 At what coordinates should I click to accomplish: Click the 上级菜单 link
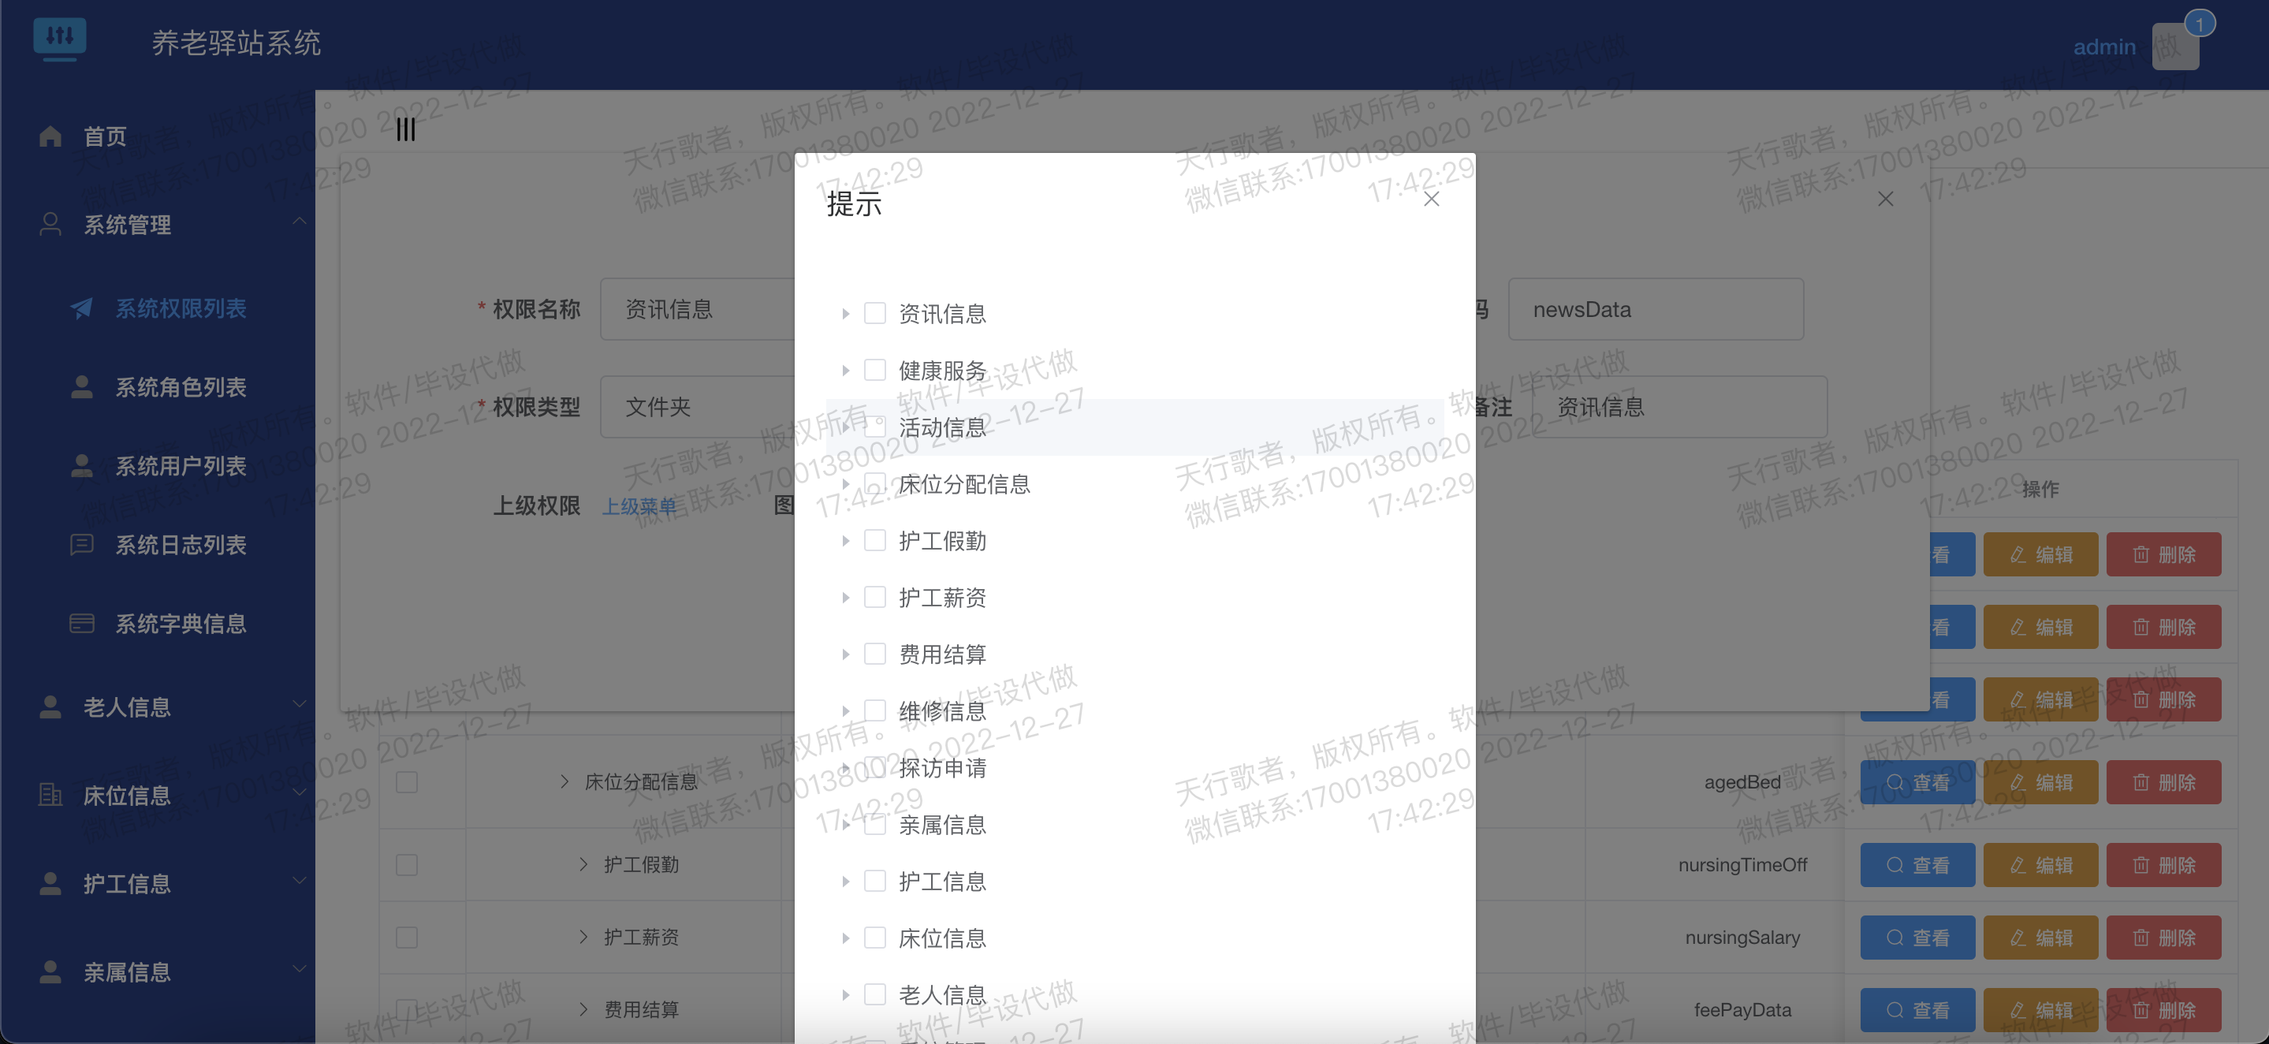point(639,506)
